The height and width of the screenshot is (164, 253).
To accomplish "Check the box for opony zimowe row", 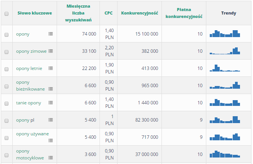I will [x=7, y=52].
